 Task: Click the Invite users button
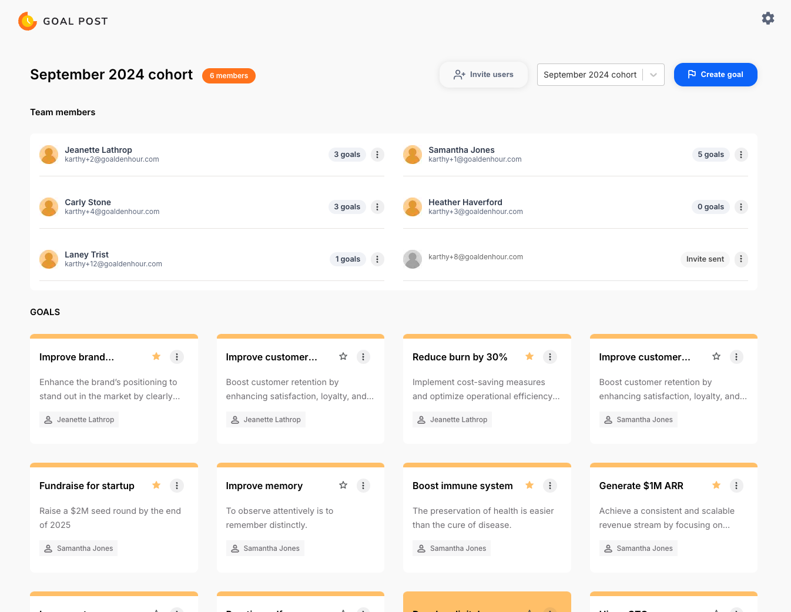[x=483, y=75]
